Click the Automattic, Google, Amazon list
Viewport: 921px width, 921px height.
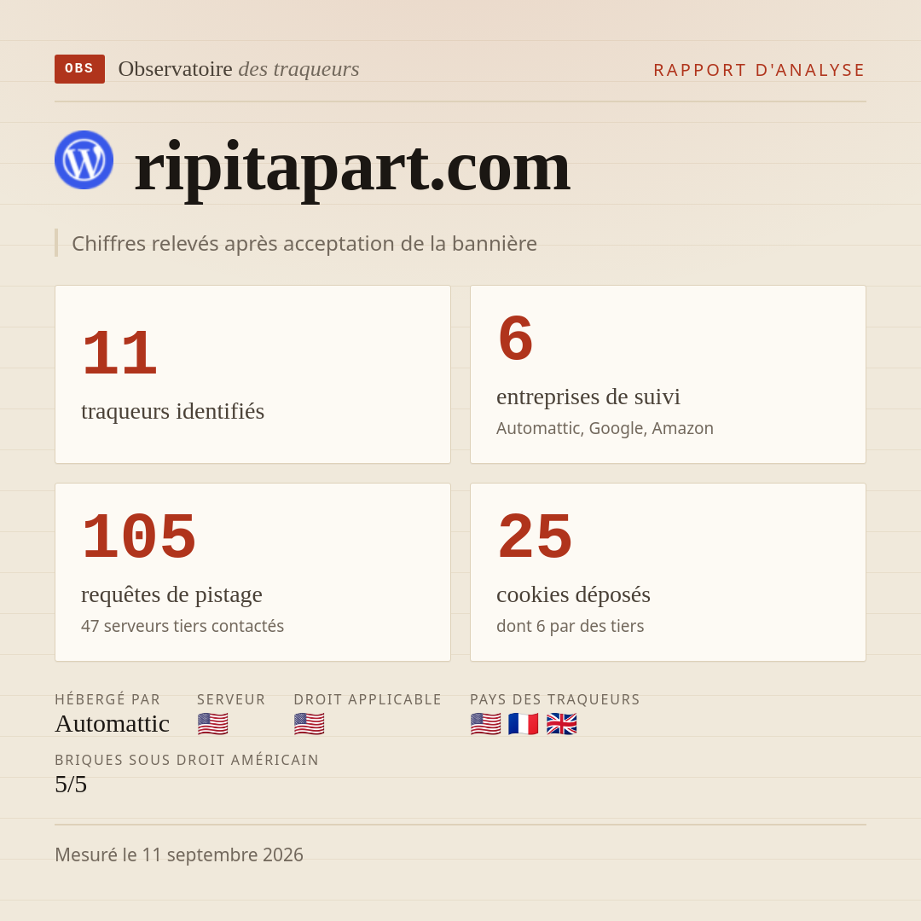point(605,428)
